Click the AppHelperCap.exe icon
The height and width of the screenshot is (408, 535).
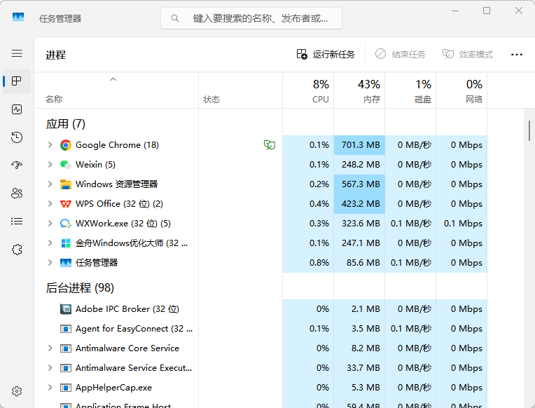pos(66,388)
